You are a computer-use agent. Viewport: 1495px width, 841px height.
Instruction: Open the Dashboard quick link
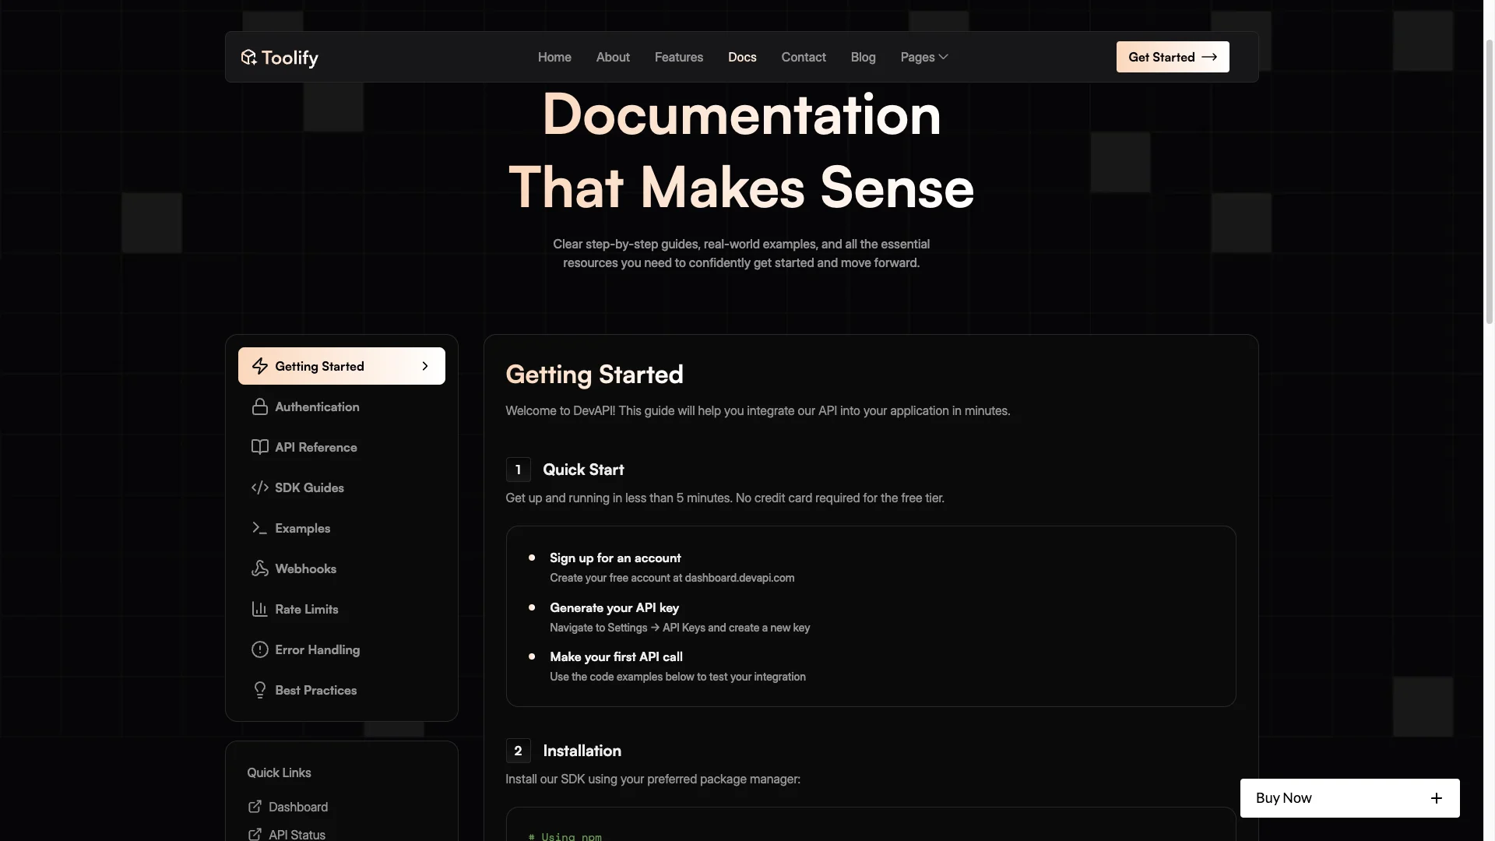(x=298, y=807)
